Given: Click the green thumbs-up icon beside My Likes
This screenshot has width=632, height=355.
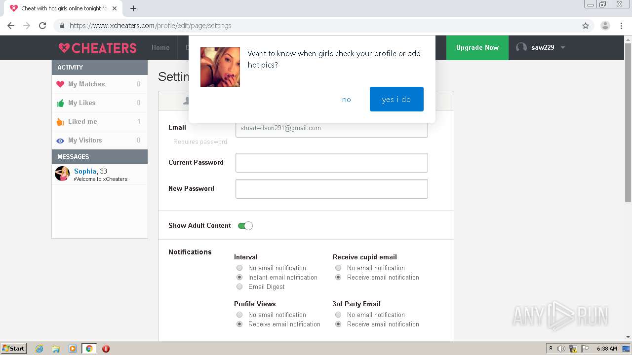Looking at the screenshot, I should [60, 103].
